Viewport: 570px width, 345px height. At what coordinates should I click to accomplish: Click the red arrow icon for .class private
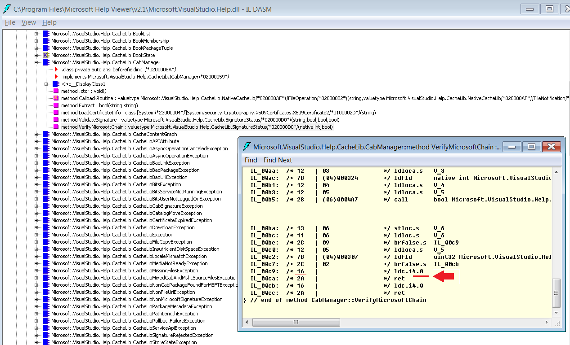click(x=56, y=70)
